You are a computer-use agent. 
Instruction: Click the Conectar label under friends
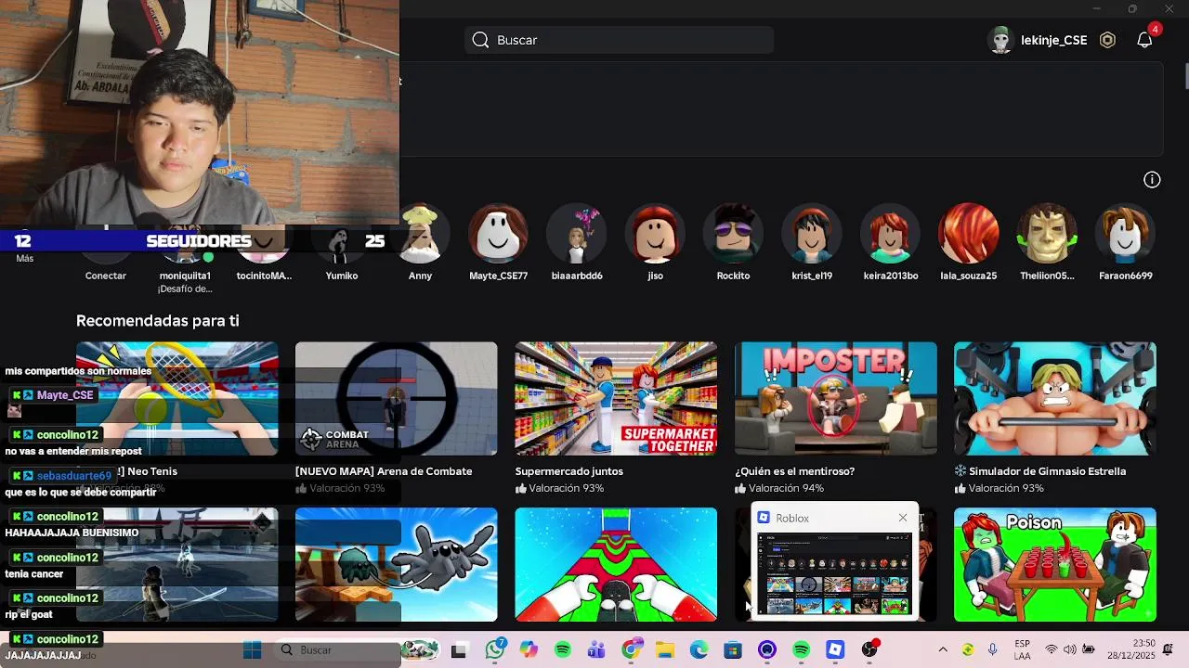coord(105,276)
